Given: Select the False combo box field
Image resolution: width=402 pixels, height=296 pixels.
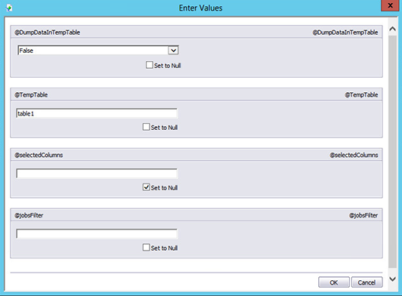Looking at the screenshot, I should 98,51.
